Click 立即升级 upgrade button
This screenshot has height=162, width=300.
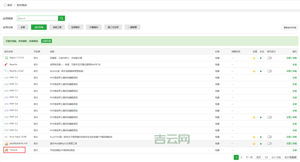tap(46, 41)
